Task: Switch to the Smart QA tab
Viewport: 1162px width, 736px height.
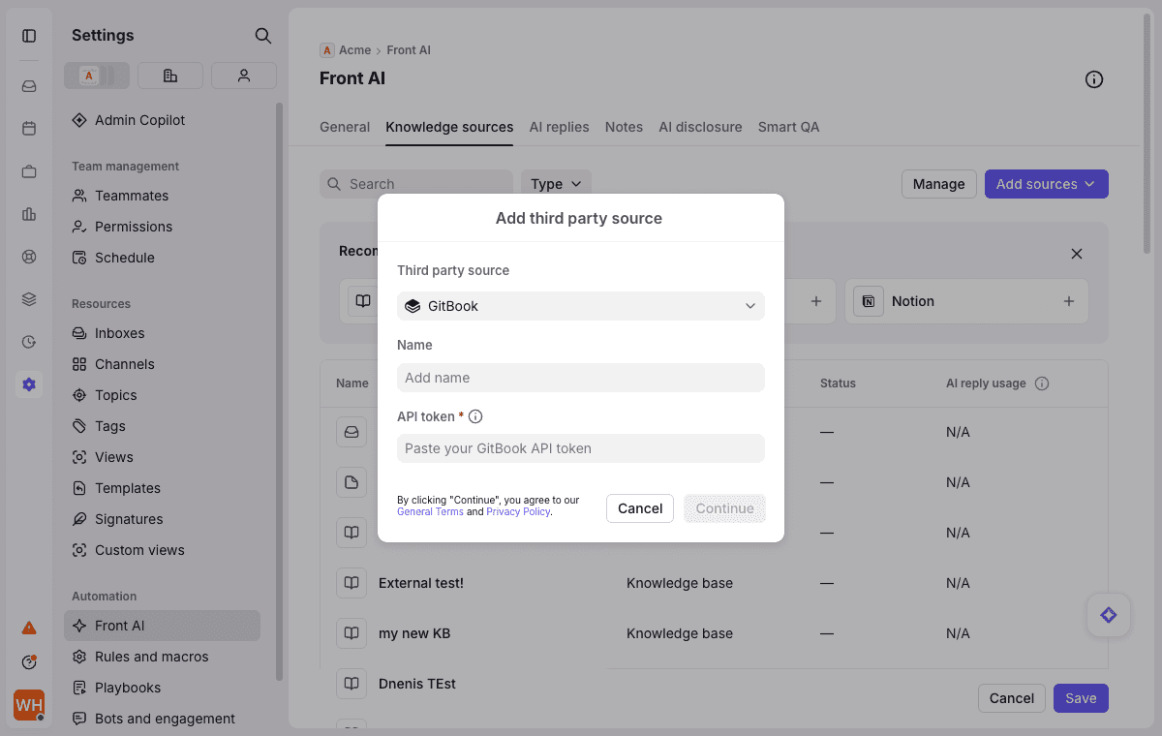Action: (x=788, y=127)
